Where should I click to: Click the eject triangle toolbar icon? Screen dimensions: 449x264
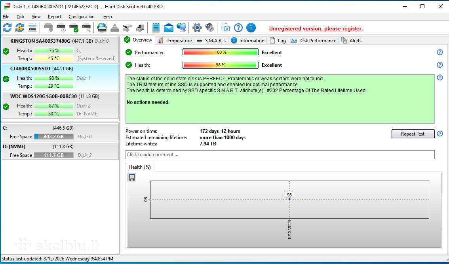[x=115, y=28]
